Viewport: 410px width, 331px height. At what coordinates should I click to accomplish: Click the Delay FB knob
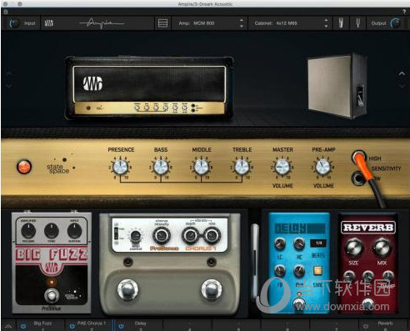click(280, 270)
